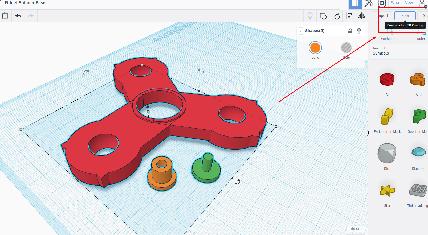Select the green cap part
Viewport: 428px width, 235px height.
[x=206, y=168]
